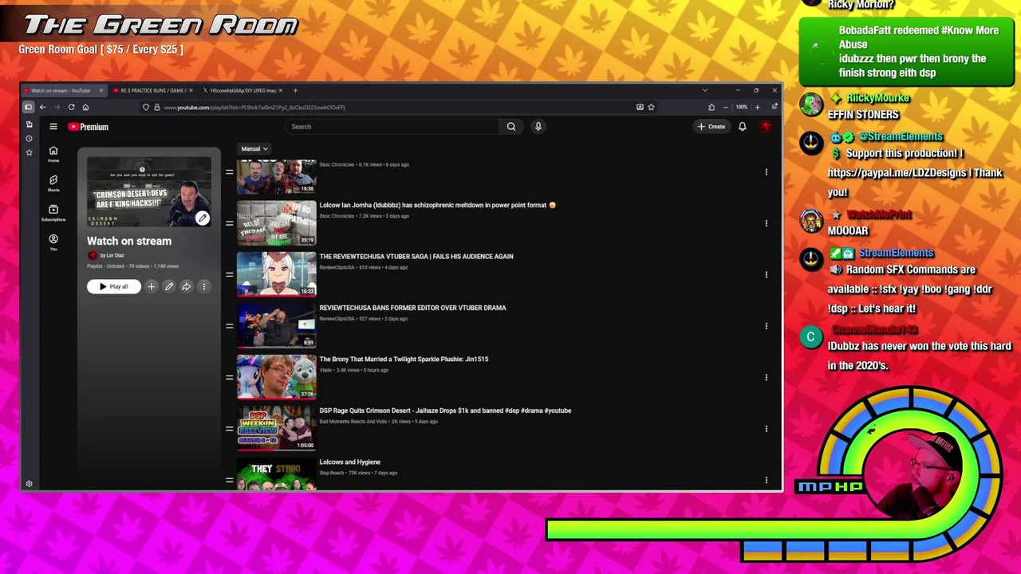Grab reorder handle of Brony video
Screen dimensions: 1021x574
tap(229, 377)
